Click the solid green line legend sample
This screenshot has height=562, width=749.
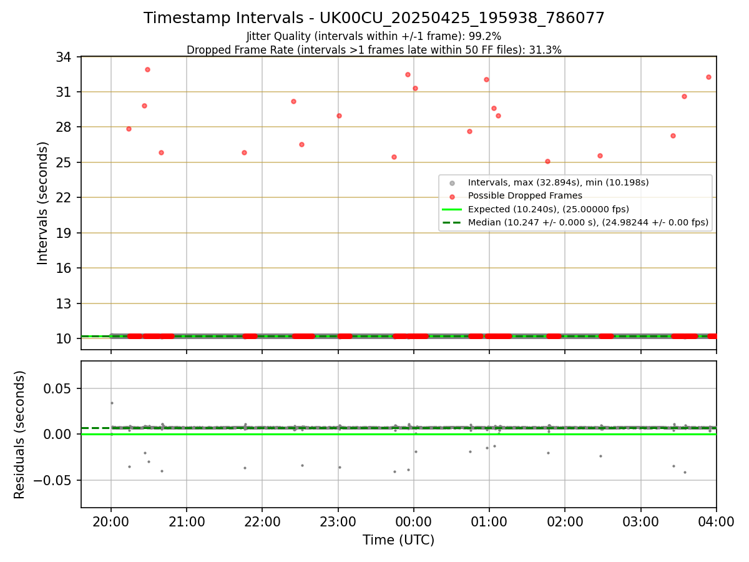[x=453, y=209]
